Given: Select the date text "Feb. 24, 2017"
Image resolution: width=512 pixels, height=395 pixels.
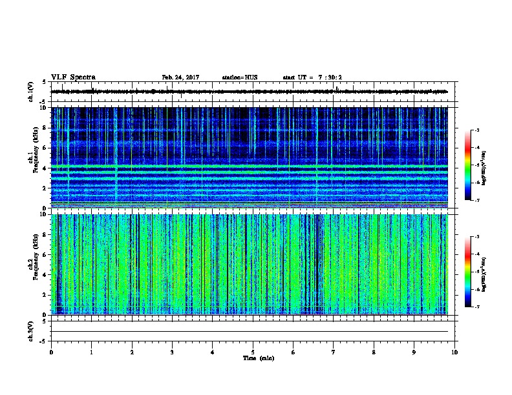Looking at the screenshot, I should point(180,77).
